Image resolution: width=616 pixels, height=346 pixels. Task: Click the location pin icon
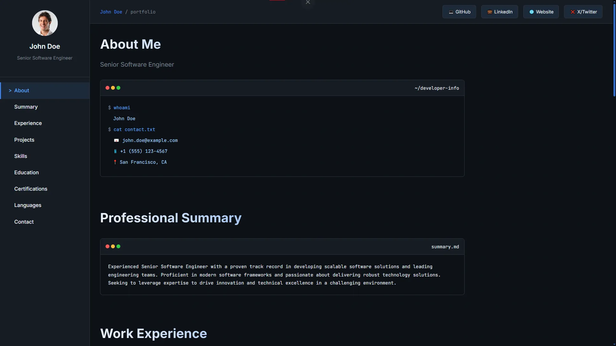tap(115, 162)
